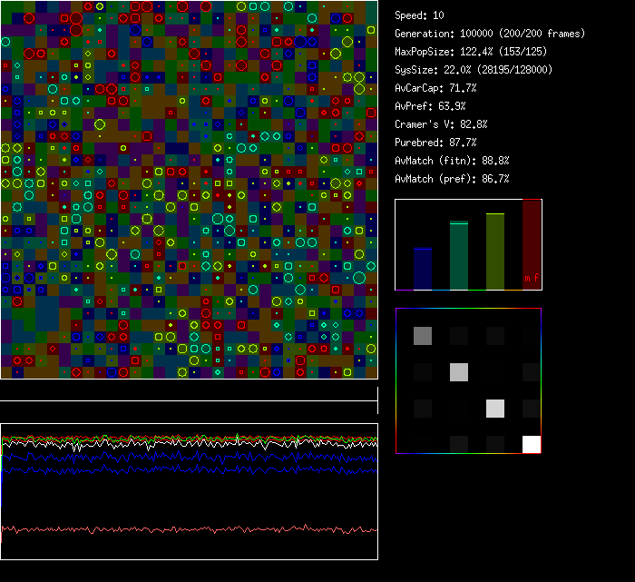Click the medium gray top-left diagonal matrix cell

[x=423, y=336]
